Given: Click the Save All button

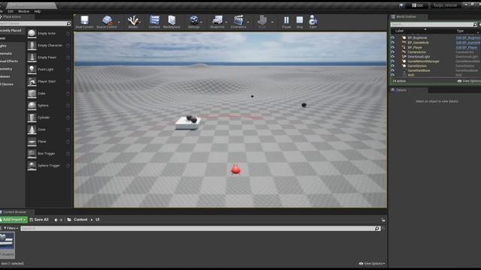Looking at the screenshot, I should (39, 220).
